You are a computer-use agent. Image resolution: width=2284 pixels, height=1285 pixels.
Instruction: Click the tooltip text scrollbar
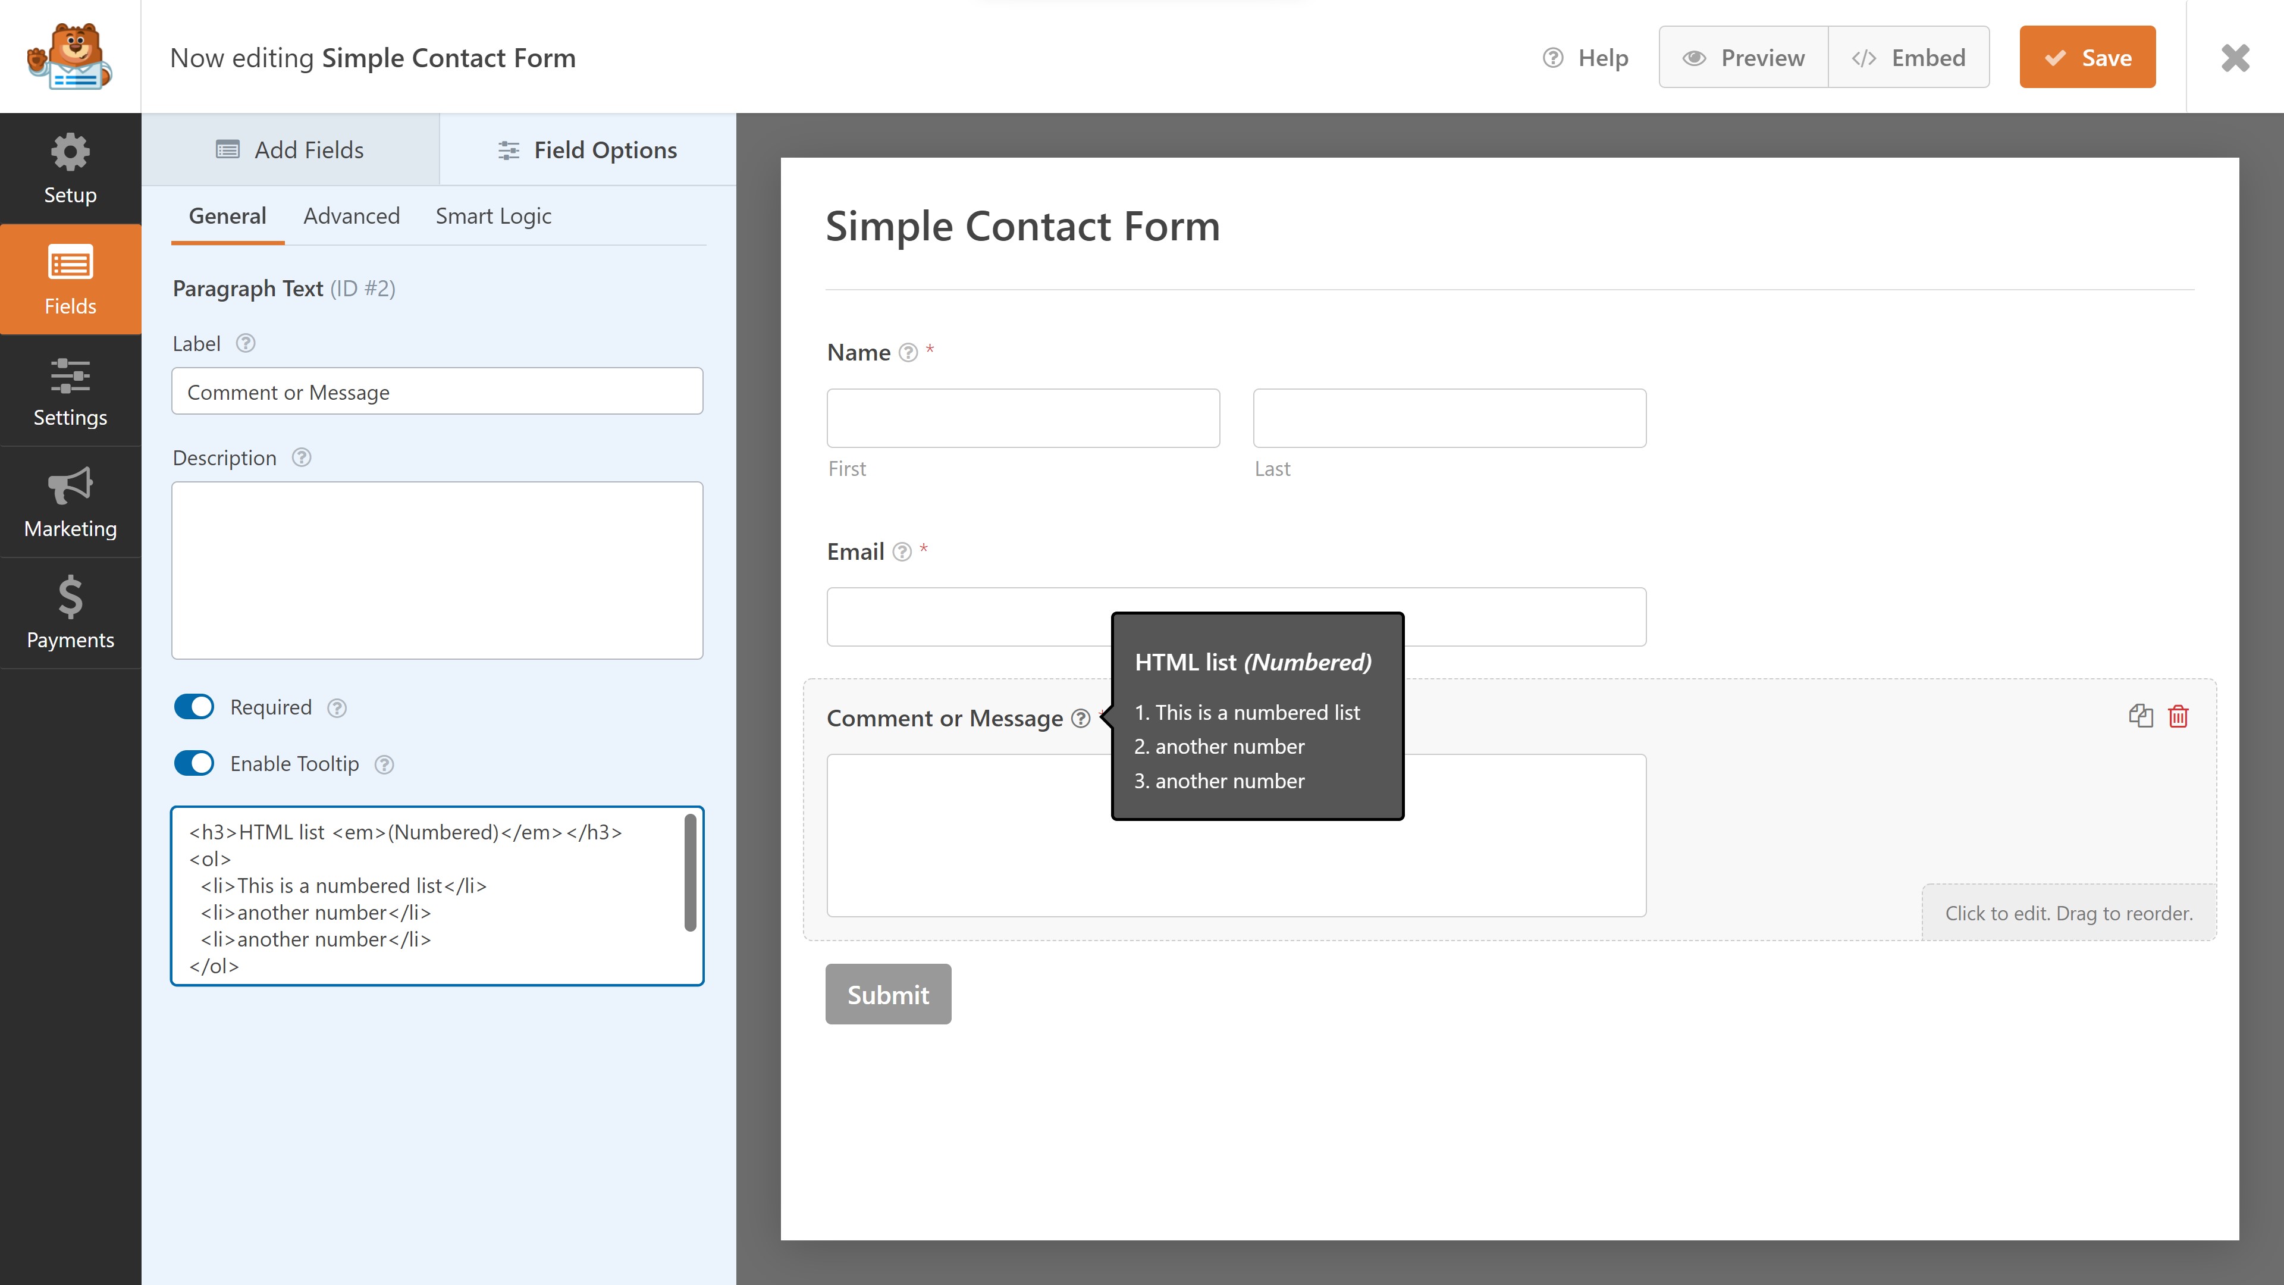(690, 873)
